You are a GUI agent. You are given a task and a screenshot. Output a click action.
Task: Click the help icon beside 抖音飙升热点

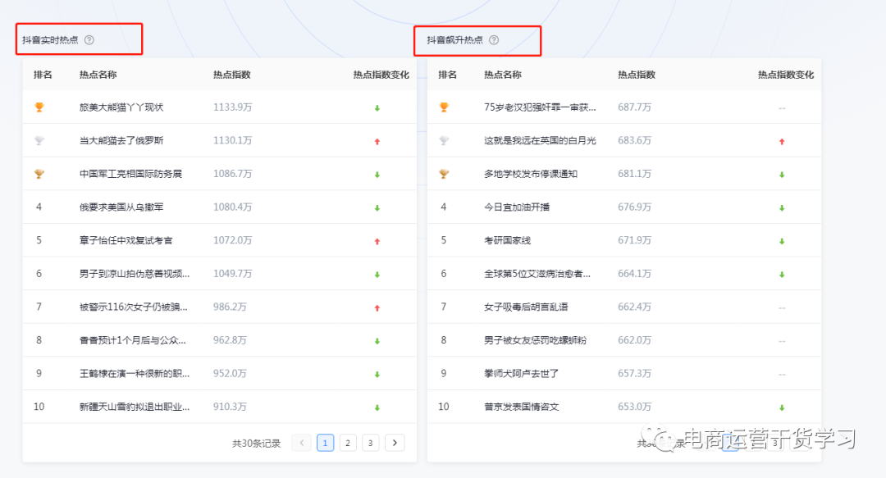[494, 40]
